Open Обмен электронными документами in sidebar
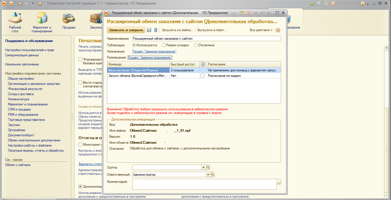Screen dimensions: 391x200 [x=34, y=140]
